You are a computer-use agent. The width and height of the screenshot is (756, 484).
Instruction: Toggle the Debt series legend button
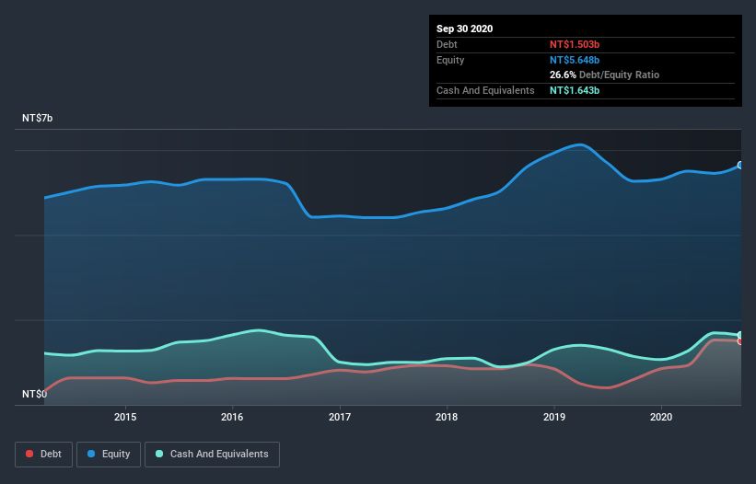point(43,455)
